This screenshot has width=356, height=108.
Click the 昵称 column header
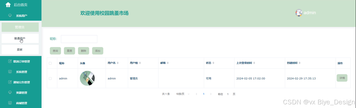(x=62, y=63)
